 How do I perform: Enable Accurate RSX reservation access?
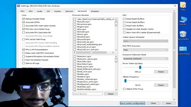tap(24, 26)
